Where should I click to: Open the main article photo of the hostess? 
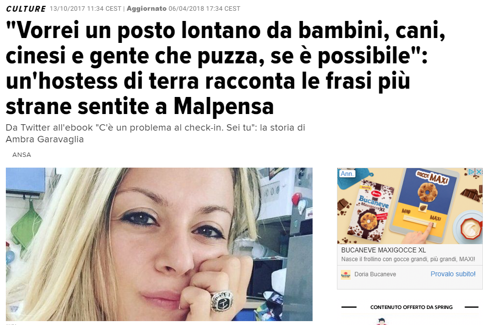pyautogui.click(x=159, y=244)
